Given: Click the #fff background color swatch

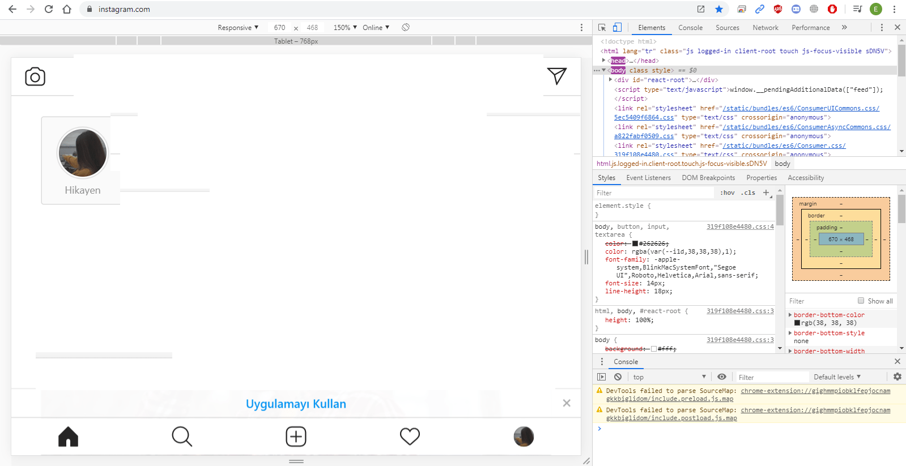Looking at the screenshot, I should (654, 349).
